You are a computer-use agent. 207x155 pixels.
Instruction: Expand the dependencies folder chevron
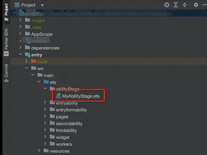click(x=20, y=47)
